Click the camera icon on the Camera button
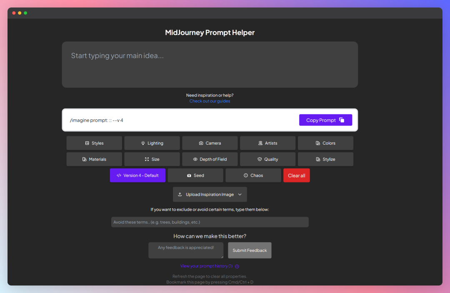This screenshot has width=450, height=293. 201,143
